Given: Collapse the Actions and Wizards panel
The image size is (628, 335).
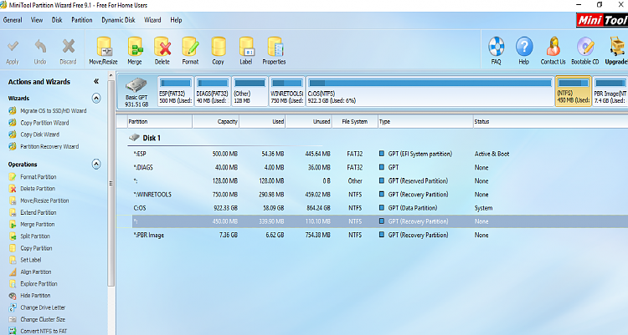Looking at the screenshot, I should tap(96, 82).
